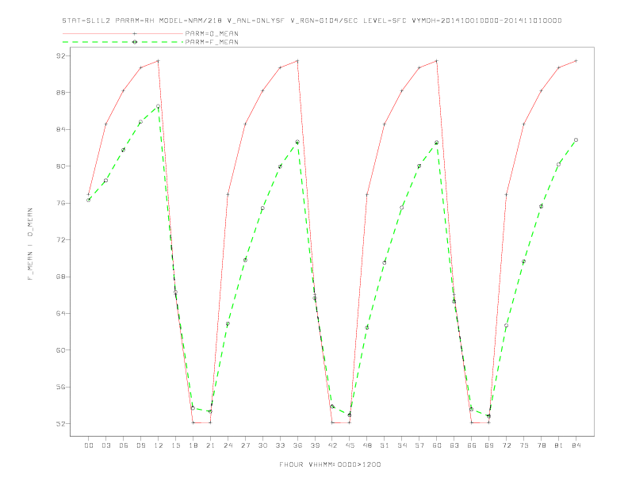Click the y-axis tick value 80
Image resolution: width=628 pixels, height=485 pixels.
point(60,166)
